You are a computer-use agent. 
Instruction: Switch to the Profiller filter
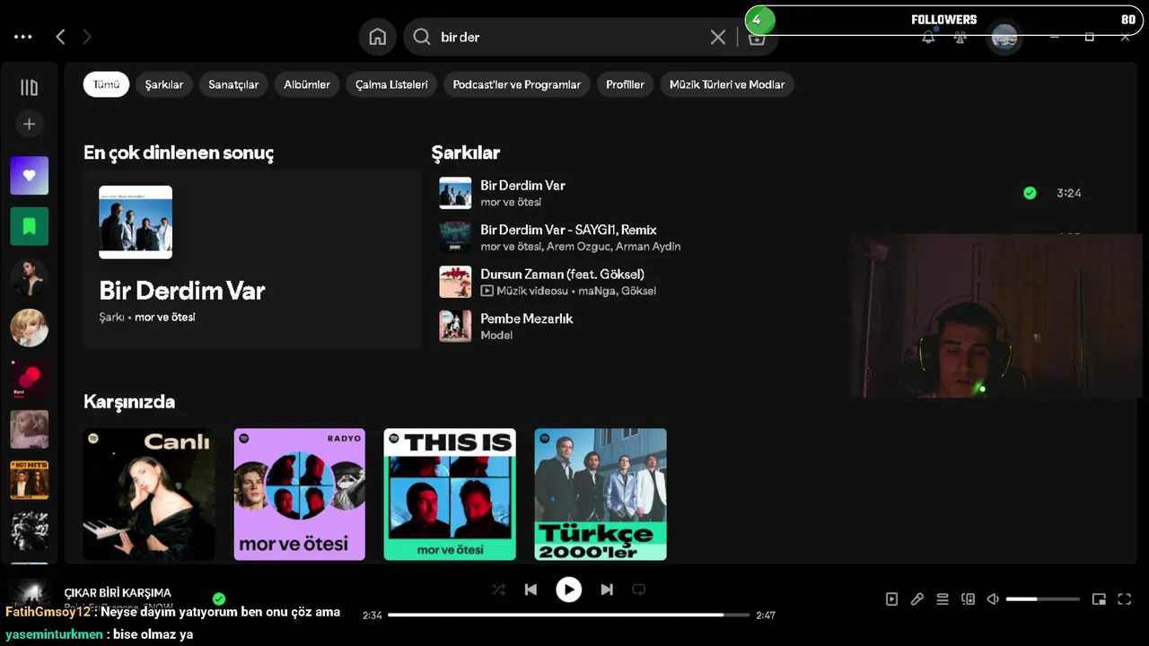point(625,84)
